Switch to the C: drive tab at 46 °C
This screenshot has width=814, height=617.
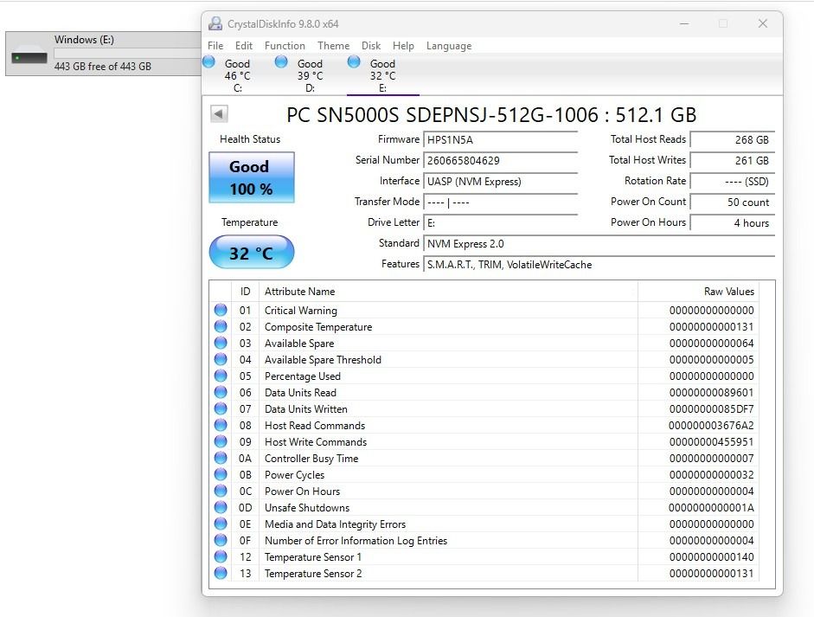coord(237,76)
